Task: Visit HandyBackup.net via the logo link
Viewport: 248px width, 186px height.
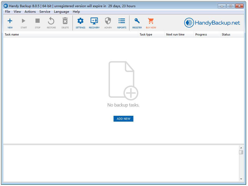Action: coord(212,23)
